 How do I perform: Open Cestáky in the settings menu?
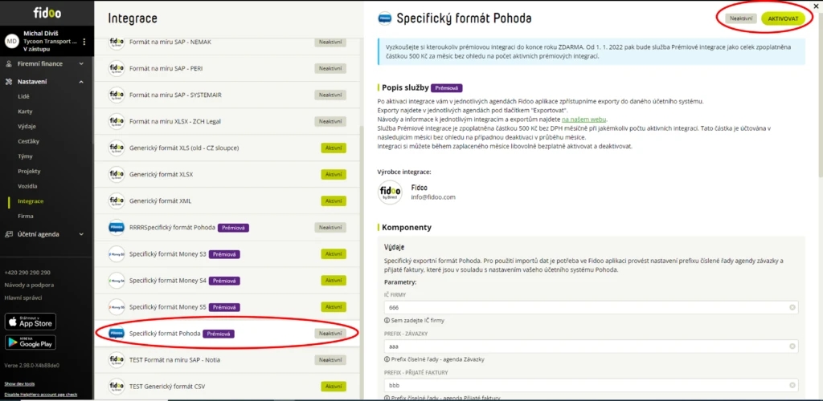point(28,141)
